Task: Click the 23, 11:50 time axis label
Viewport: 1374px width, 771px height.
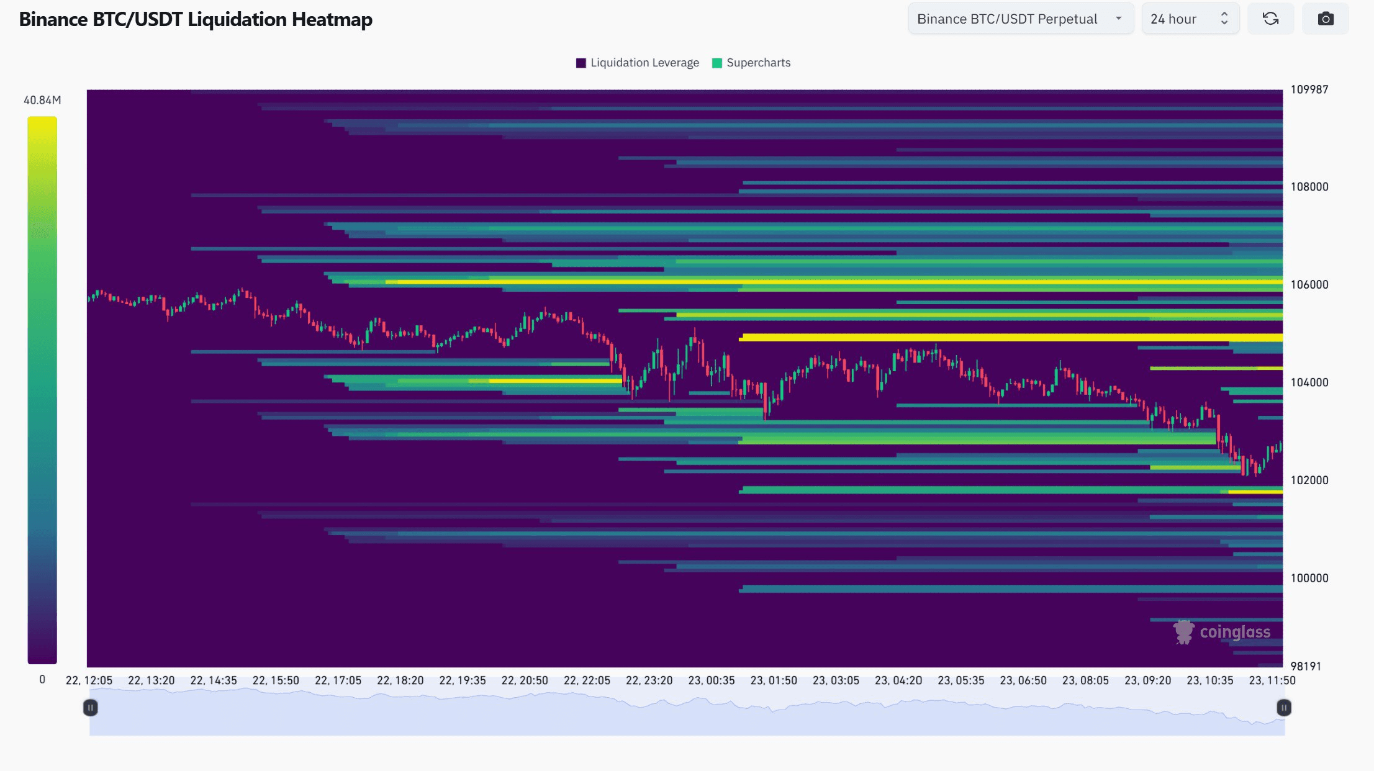Action: (x=1272, y=680)
